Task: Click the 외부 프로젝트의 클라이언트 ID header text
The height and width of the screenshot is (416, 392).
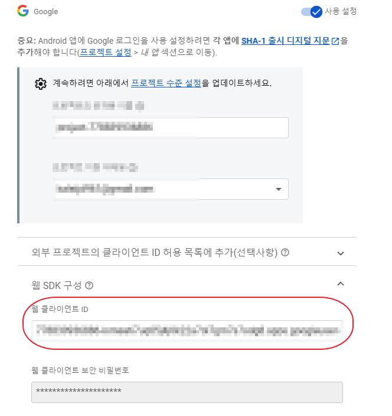Action: pyautogui.click(x=155, y=252)
